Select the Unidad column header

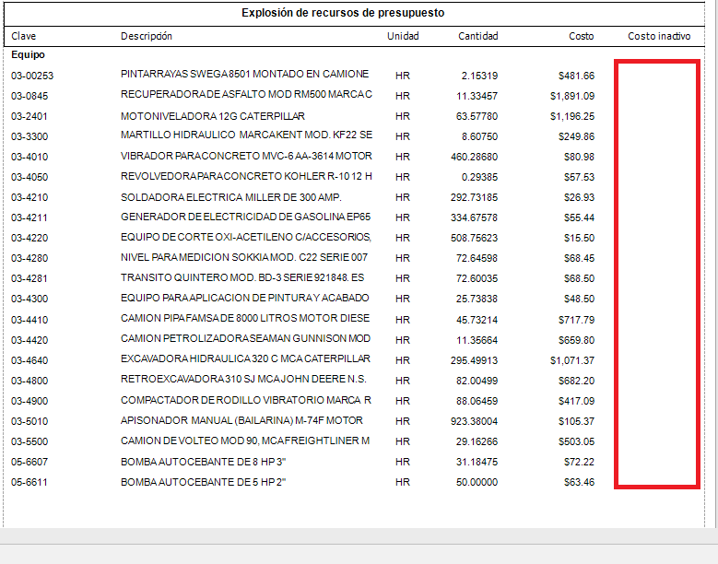(403, 36)
